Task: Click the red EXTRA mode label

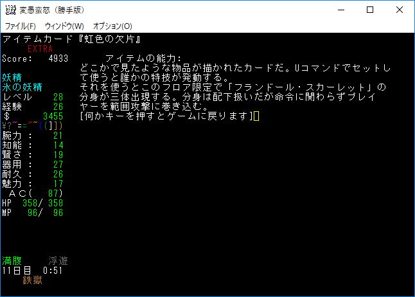Action: pos(40,49)
